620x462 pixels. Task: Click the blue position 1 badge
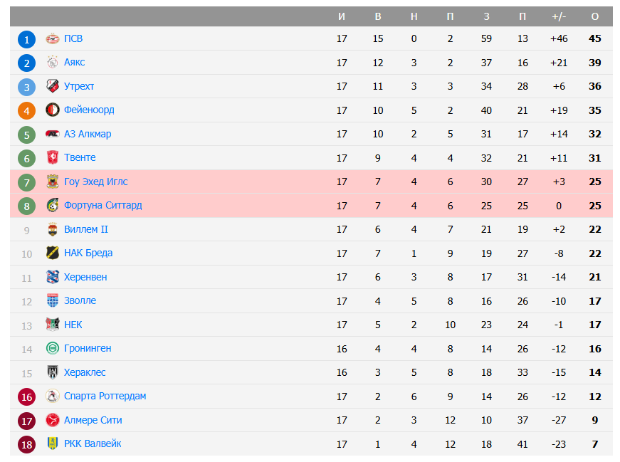click(x=26, y=39)
